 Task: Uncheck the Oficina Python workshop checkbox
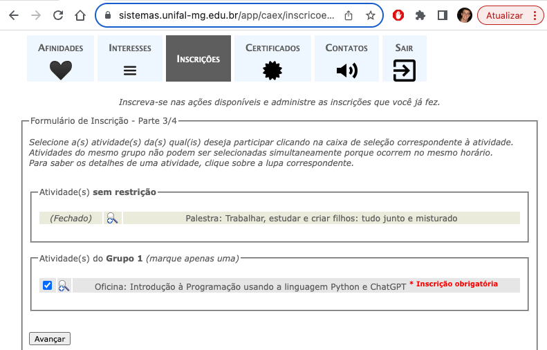(x=47, y=286)
